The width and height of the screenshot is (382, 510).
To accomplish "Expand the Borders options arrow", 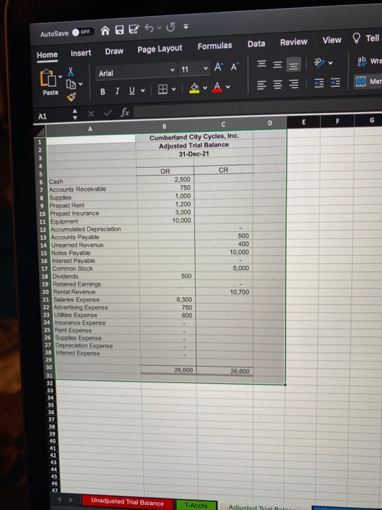I will (174, 88).
